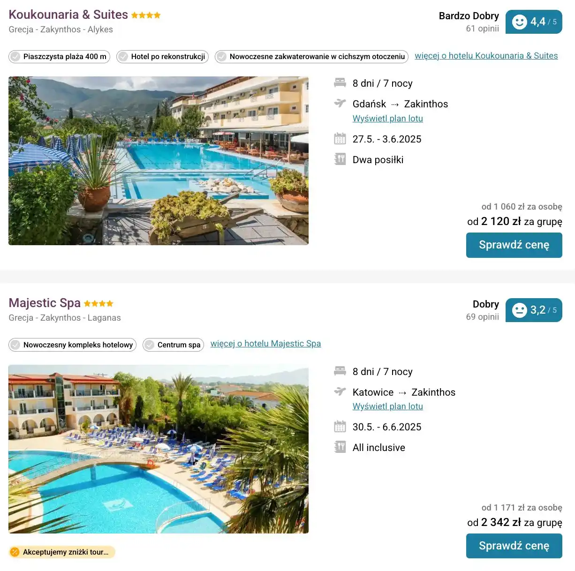Click the percent discount icon on yellow badge
Viewport: 575px width, 571px height.
(x=15, y=552)
